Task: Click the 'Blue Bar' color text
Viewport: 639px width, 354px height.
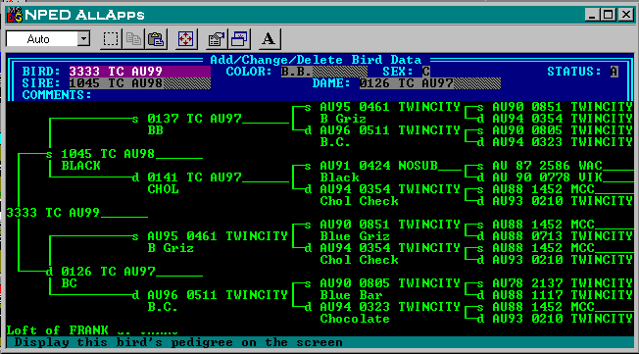Action: click(351, 295)
